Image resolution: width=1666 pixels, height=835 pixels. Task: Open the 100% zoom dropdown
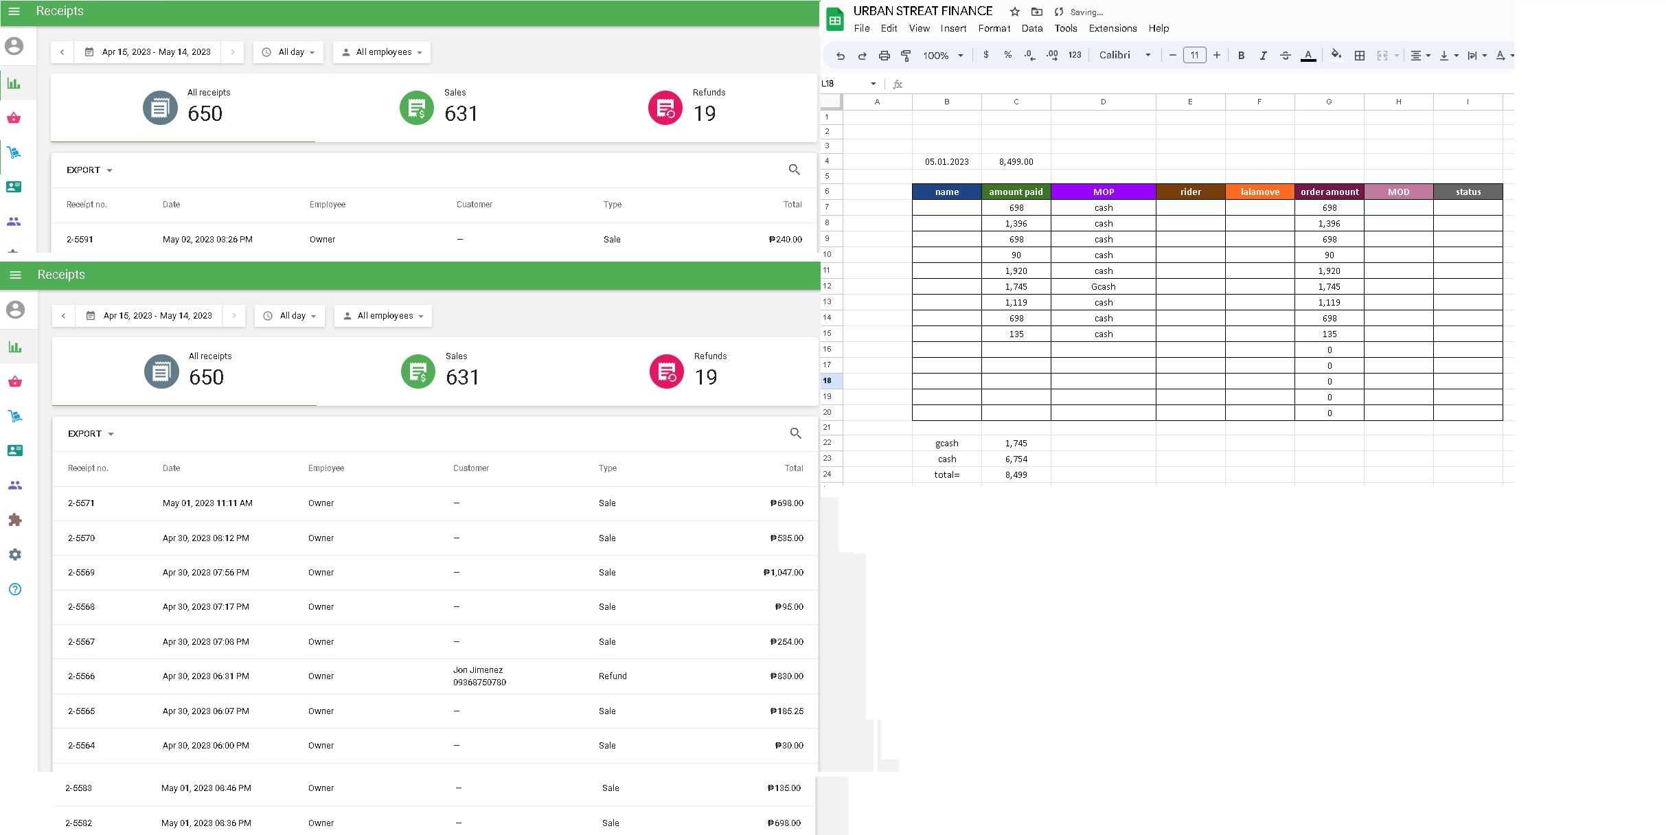coord(943,56)
